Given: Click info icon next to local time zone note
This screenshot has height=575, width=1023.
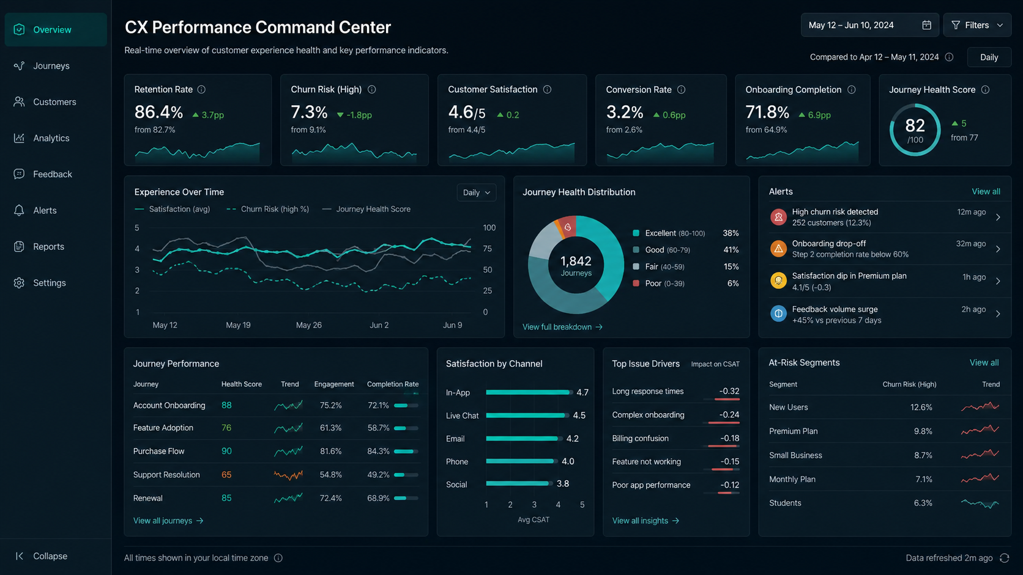Looking at the screenshot, I should click(x=278, y=558).
